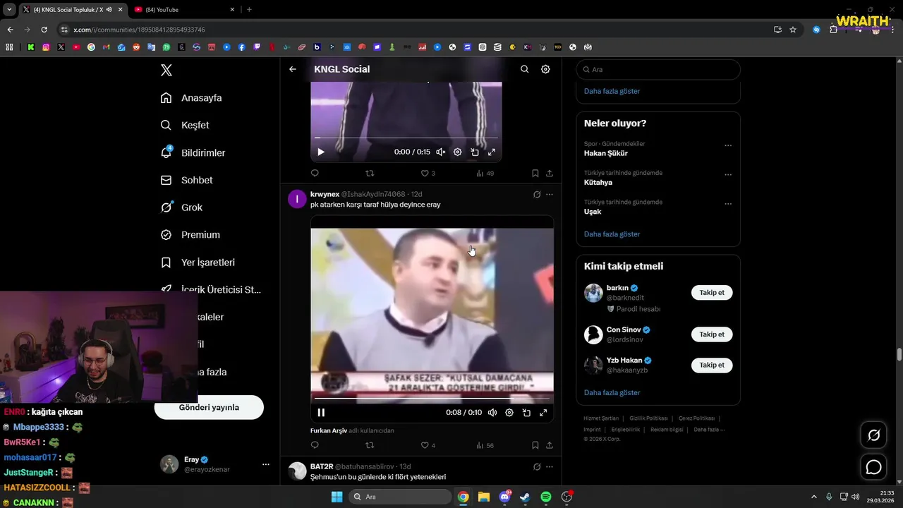Viewport: 903px width, 508px height.
Task: Open more options on krwynex post
Action: click(550, 194)
